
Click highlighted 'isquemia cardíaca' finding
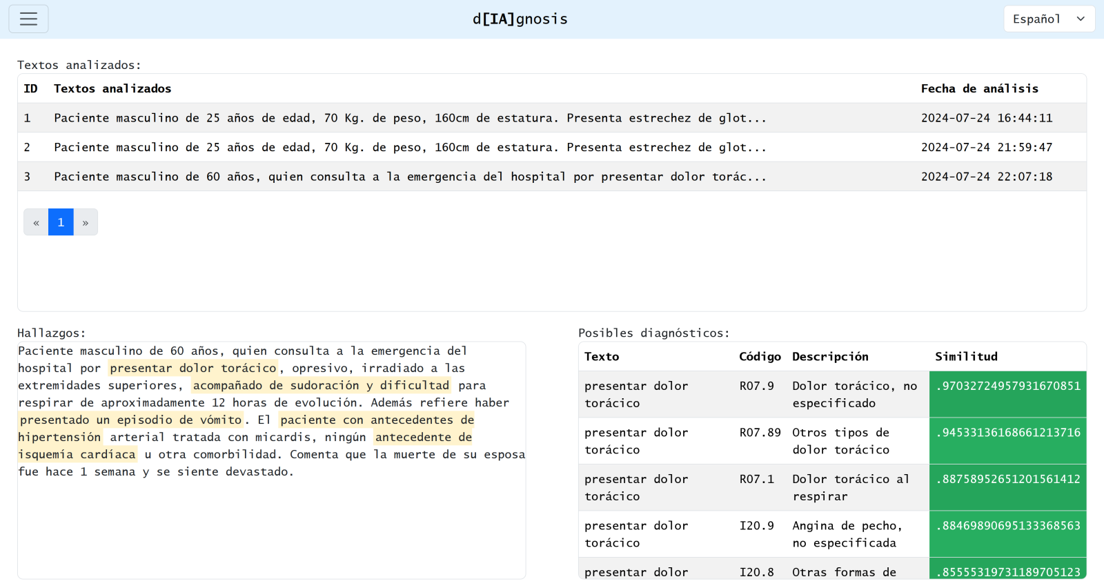pos(77,455)
